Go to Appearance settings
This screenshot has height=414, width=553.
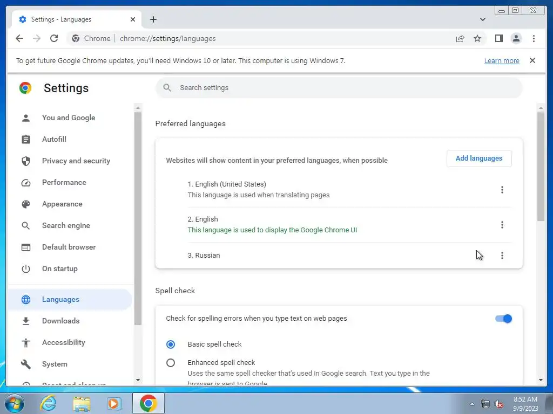tap(62, 204)
